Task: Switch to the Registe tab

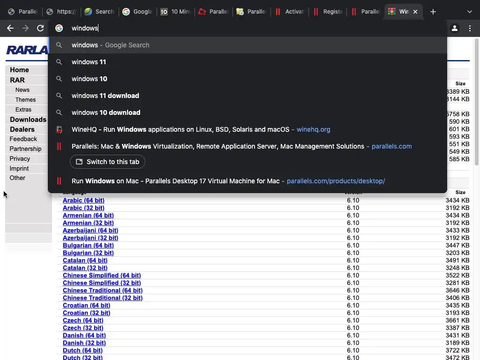Action: click(327, 12)
